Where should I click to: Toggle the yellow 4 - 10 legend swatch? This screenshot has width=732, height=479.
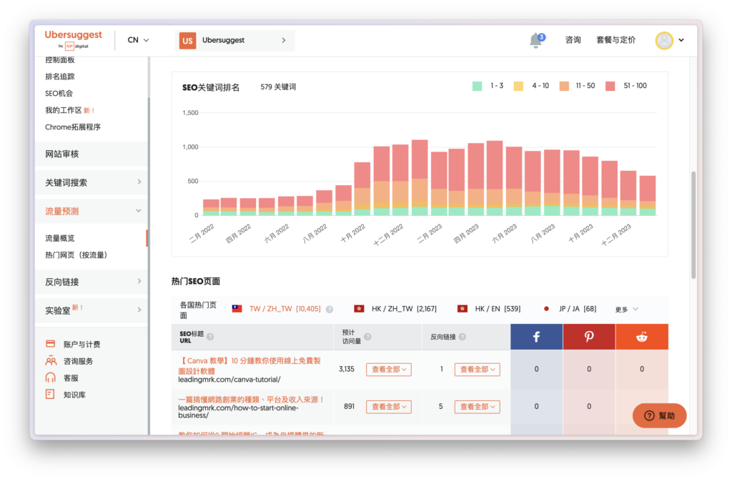518,86
